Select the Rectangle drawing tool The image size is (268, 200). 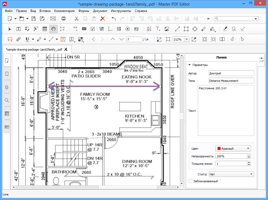[186, 29]
